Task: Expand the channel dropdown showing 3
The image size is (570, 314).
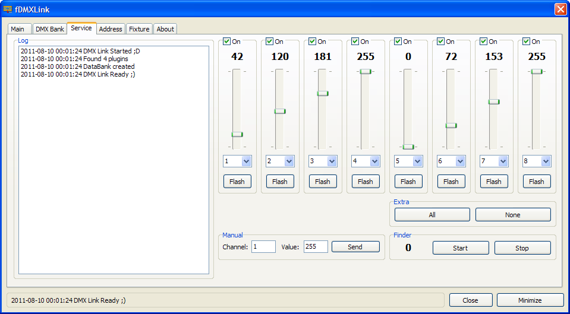Action: pyautogui.click(x=332, y=161)
